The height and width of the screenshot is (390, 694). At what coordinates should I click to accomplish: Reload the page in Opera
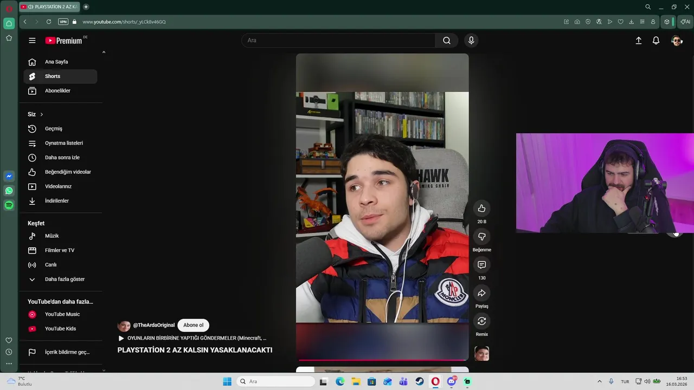point(49,22)
